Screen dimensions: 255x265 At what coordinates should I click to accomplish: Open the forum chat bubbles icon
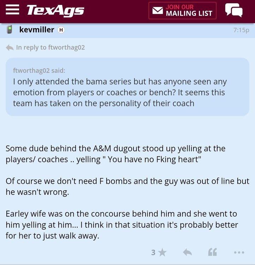[x=234, y=10]
